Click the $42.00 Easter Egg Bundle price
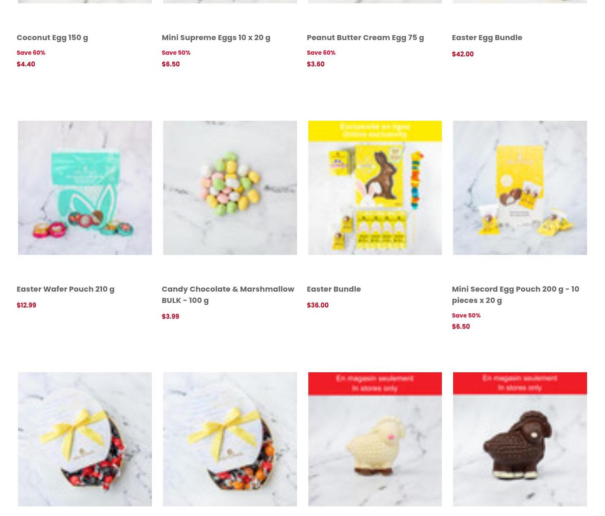Viewport: 605px width, 516px height. coord(463,54)
